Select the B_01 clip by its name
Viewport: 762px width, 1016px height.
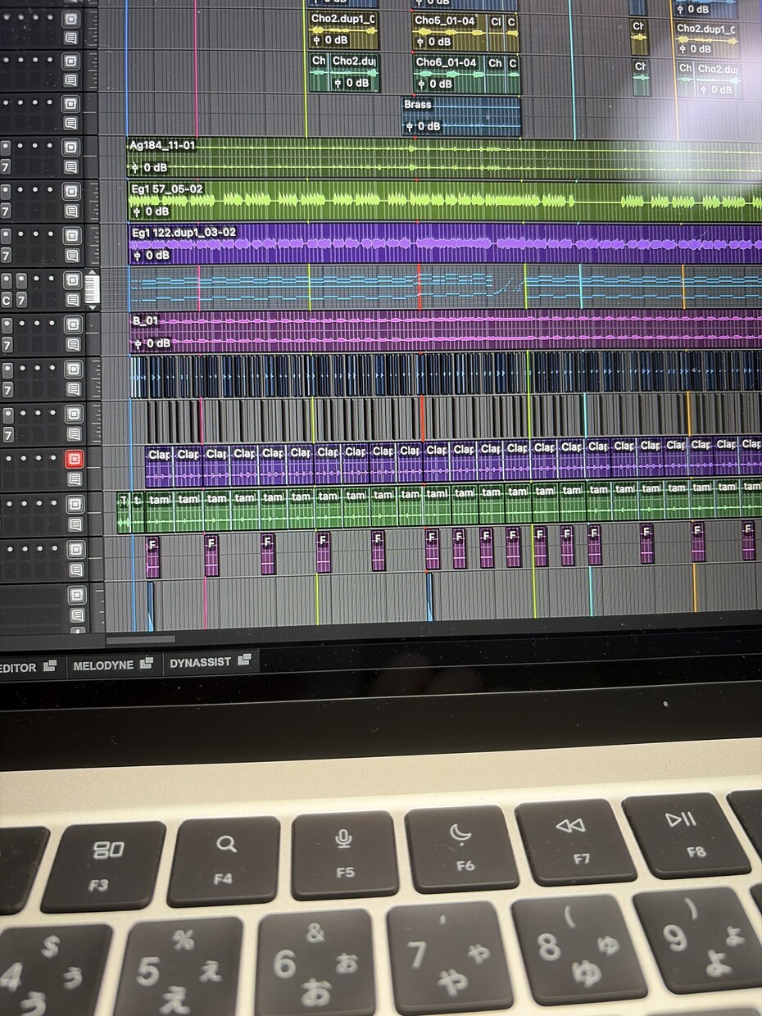click(x=144, y=320)
